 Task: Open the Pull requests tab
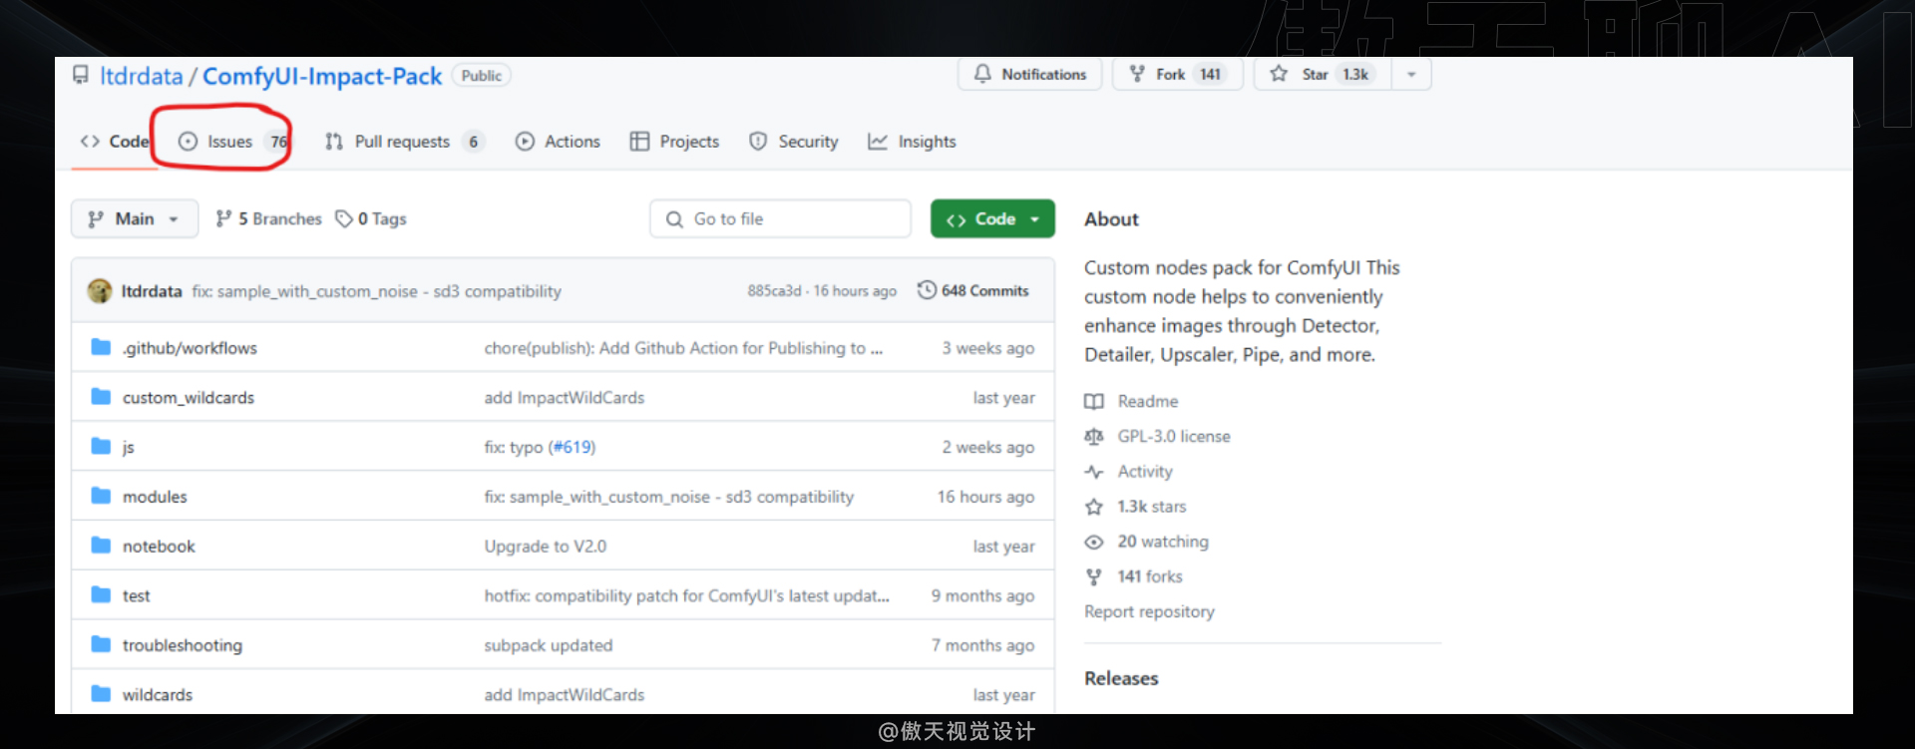tap(403, 142)
